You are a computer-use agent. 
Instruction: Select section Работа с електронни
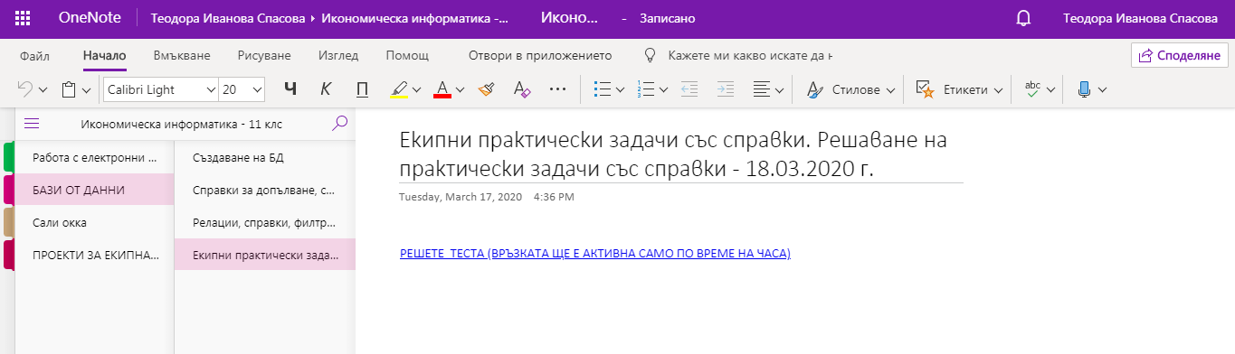pyautogui.click(x=94, y=157)
